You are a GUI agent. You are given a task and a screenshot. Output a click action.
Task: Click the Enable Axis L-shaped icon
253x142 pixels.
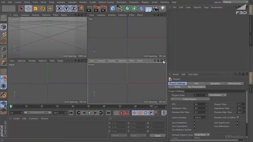(4, 72)
